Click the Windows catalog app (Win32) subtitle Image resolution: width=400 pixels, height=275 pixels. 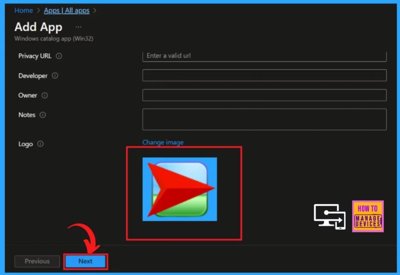(x=54, y=39)
